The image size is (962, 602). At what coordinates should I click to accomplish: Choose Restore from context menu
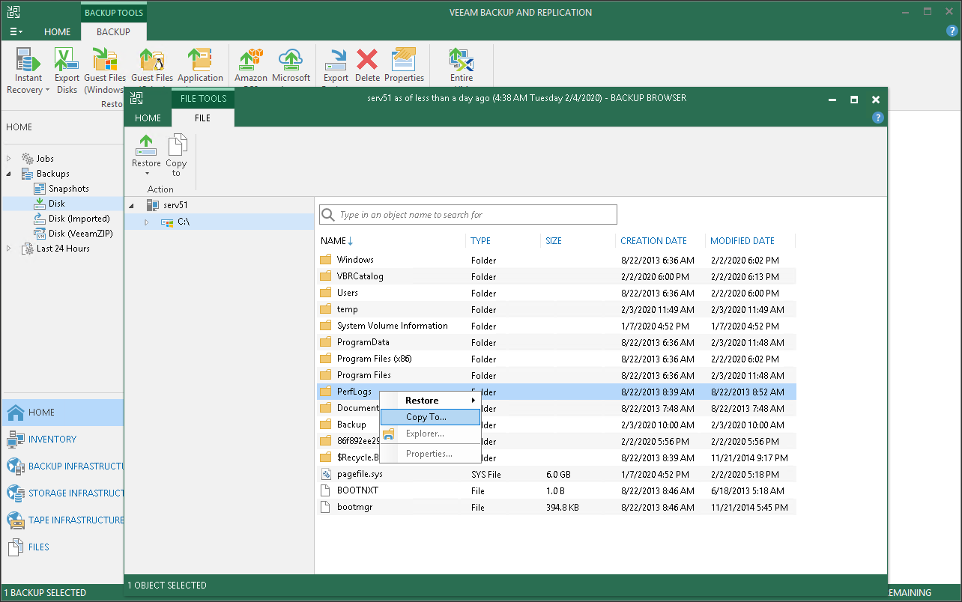pos(430,401)
